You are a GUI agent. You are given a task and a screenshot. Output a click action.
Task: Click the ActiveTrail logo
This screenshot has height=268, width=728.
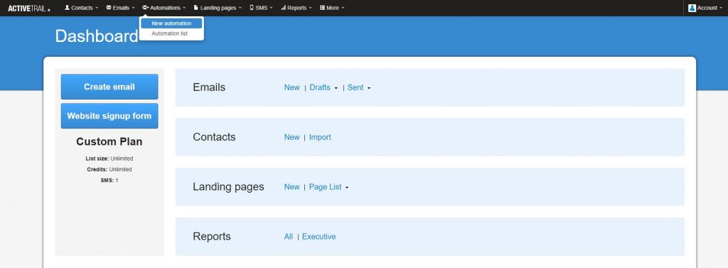point(28,8)
